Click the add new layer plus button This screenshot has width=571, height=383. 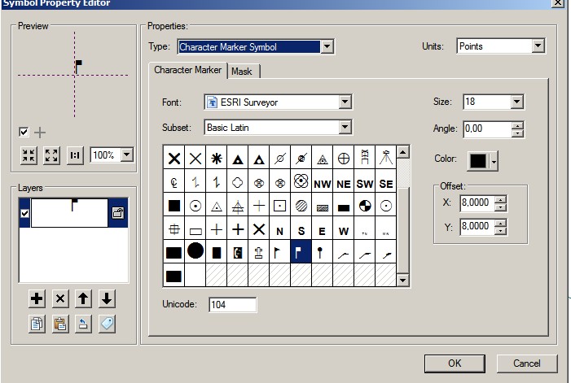coord(37,299)
